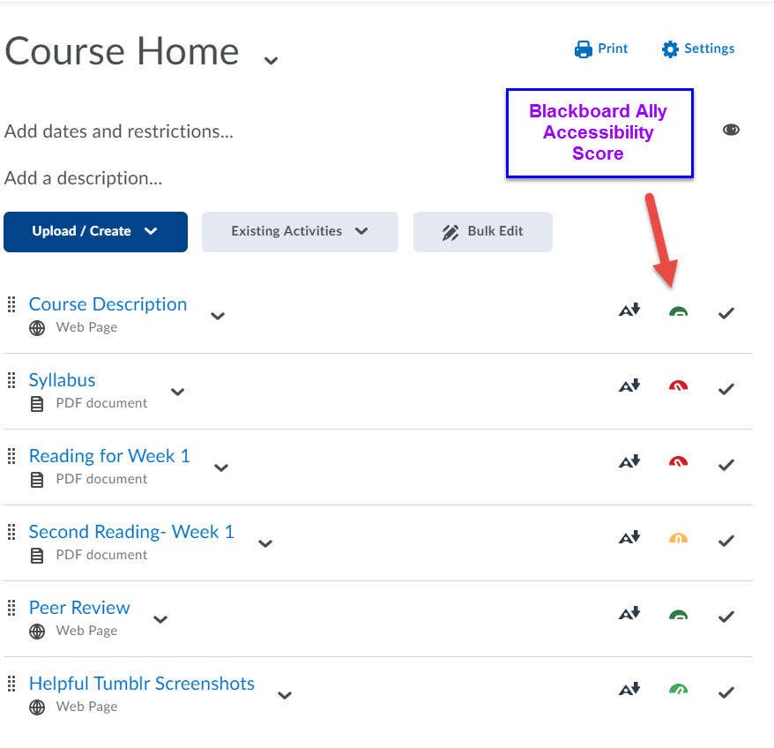Image resolution: width=774 pixels, height=748 pixels.
Task: Grab the drag handle beside Syllabus
Action: 11,380
